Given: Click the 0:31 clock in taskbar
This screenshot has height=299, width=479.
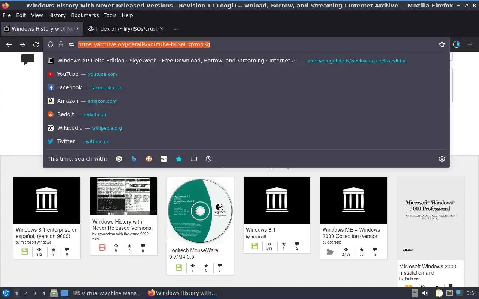Looking at the screenshot, I should (472, 293).
